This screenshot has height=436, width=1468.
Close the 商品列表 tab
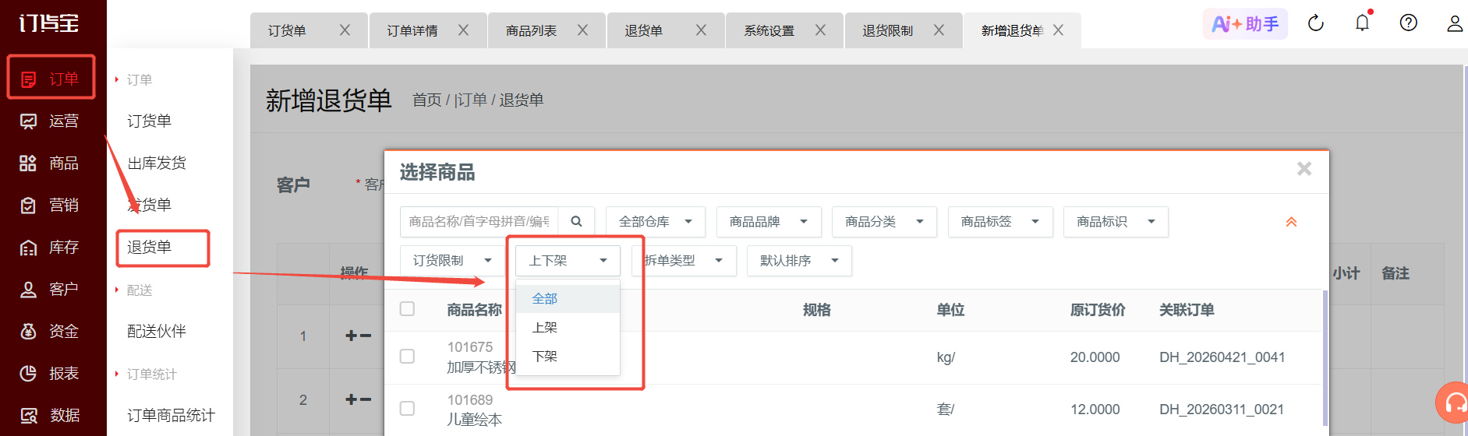pyautogui.click(x=582, y=30)
